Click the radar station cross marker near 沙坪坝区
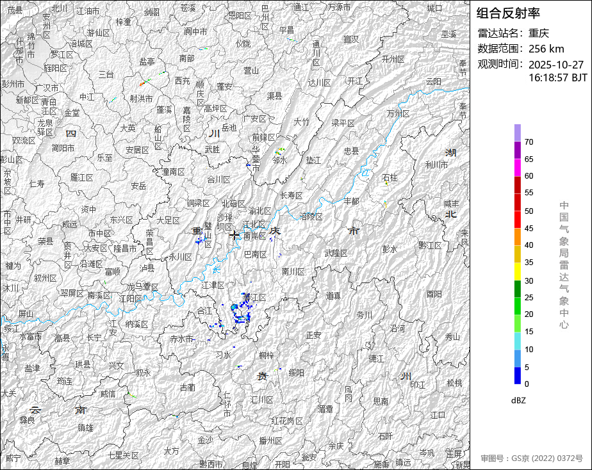592x470 pixels. pyautogui.click(x=234, y=236)
